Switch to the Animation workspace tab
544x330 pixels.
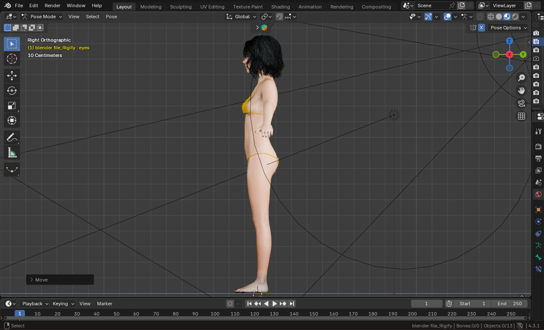point(310,7)
